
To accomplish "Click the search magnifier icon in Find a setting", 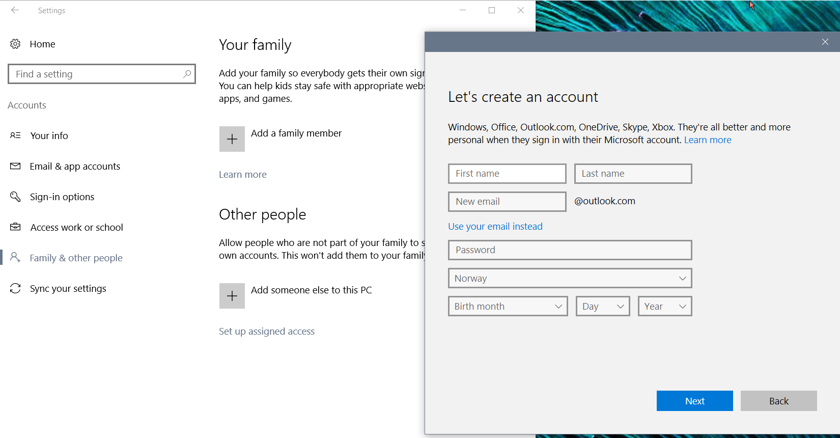I will tap(187, 74).
